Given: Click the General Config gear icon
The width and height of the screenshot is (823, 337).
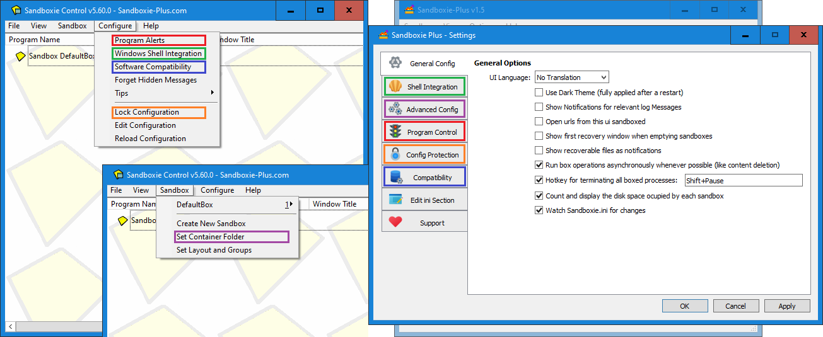Looking at the screenshot, I should [395, 63].
